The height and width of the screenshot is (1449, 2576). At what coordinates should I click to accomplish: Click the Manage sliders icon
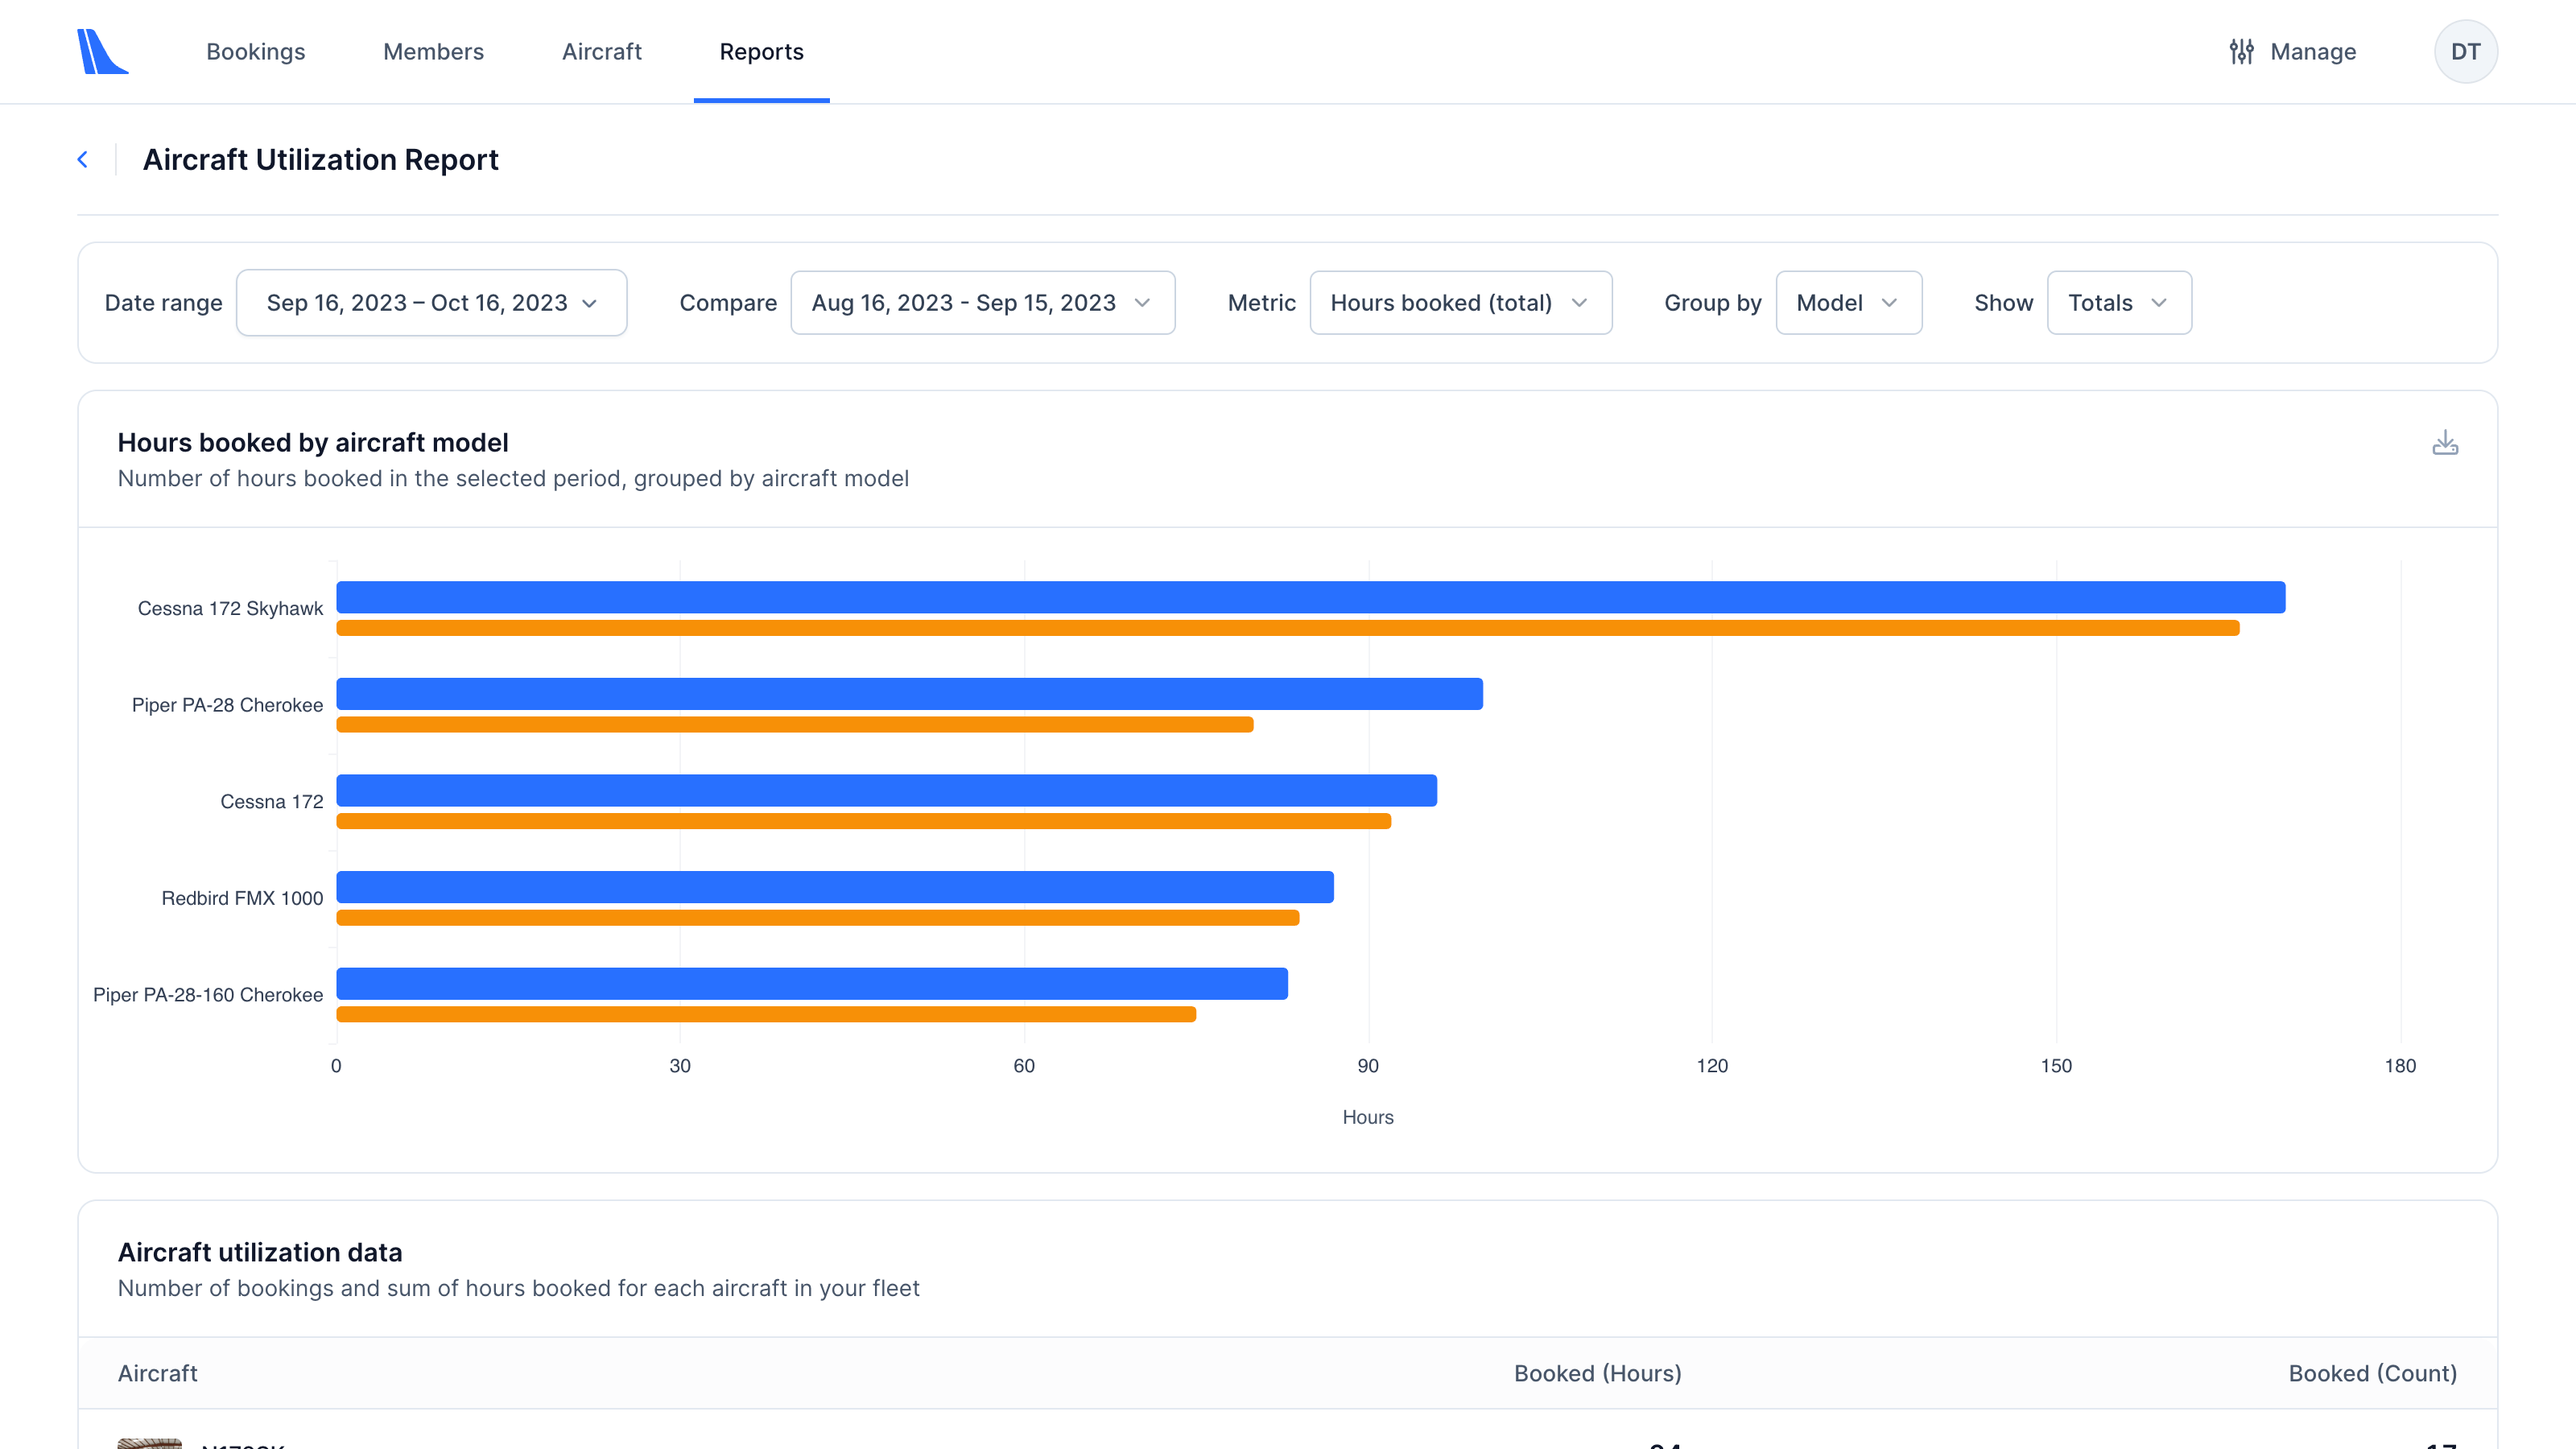(x=2241, y=52)
